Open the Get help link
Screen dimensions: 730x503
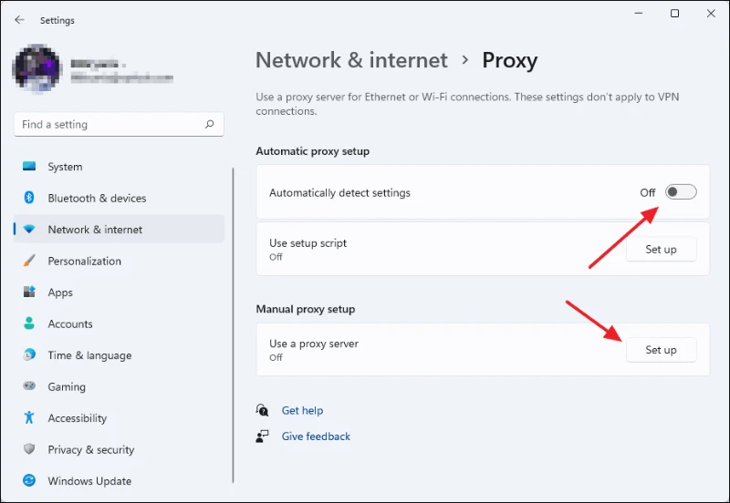[x=302, y=410]
